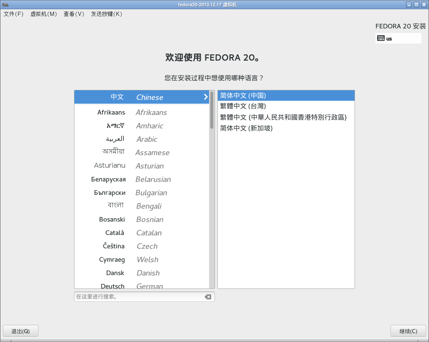Select Belarusian in the language list
The image size is (429, 342).
tap(142, 179)
